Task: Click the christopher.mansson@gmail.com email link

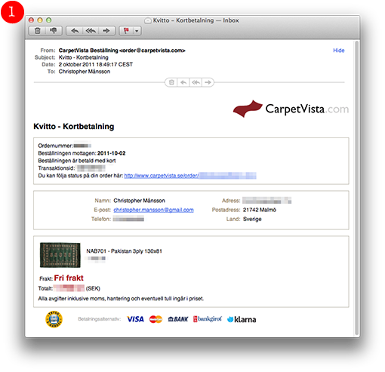Action: pyautogui.click(x=153, y=210)
